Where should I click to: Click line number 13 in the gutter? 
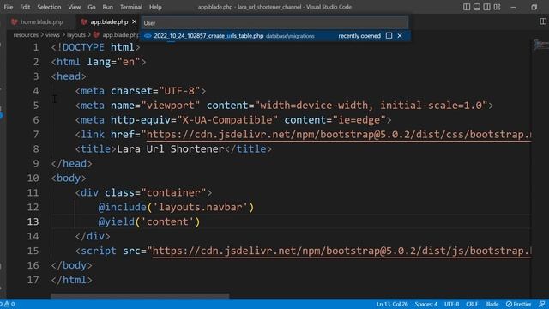point(33,221)
